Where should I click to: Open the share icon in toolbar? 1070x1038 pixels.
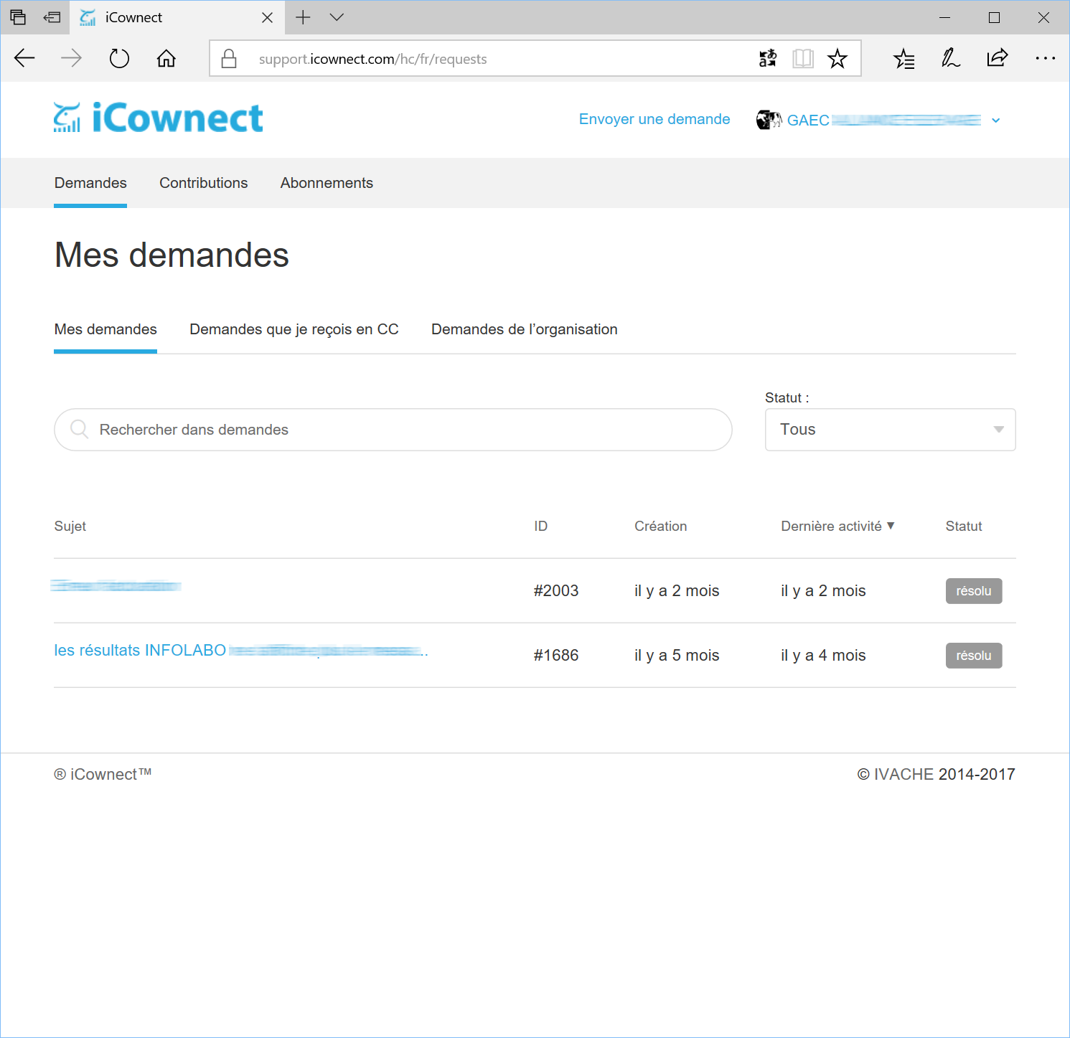coord(998,58)
